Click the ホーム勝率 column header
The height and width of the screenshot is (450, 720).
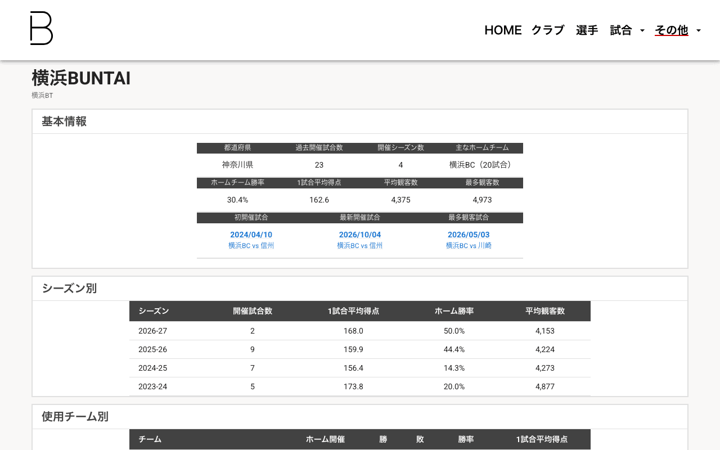454,311
